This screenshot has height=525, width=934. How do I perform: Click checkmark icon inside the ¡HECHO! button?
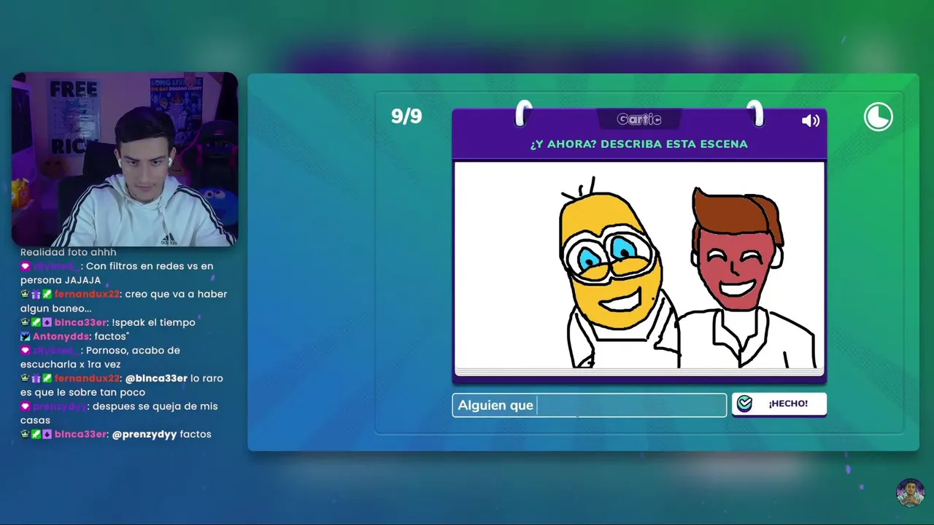click(744, 404)
